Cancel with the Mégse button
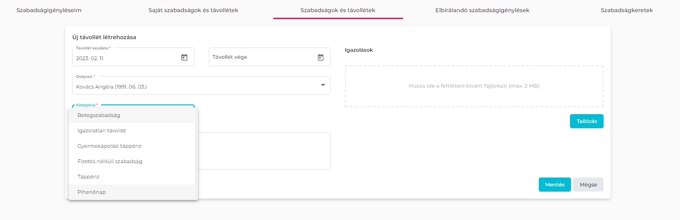Image resolution: width=680 pixels, height=220 pixels. tap(588, 185)
